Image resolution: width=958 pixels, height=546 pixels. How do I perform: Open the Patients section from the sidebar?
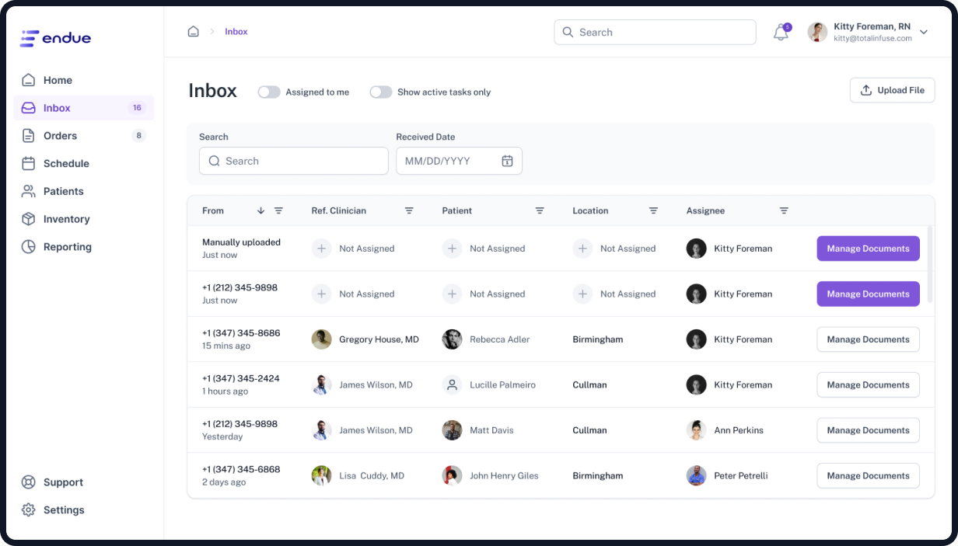coord(64,191)
